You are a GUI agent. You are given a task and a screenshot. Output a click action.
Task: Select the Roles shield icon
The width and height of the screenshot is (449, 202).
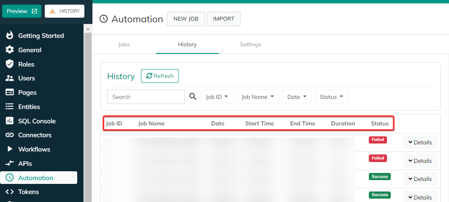pos(9,64)
